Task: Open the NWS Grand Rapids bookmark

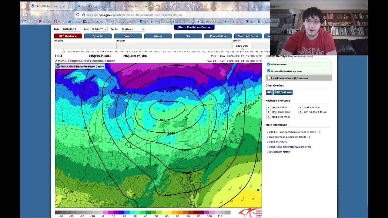Action: 209,22
